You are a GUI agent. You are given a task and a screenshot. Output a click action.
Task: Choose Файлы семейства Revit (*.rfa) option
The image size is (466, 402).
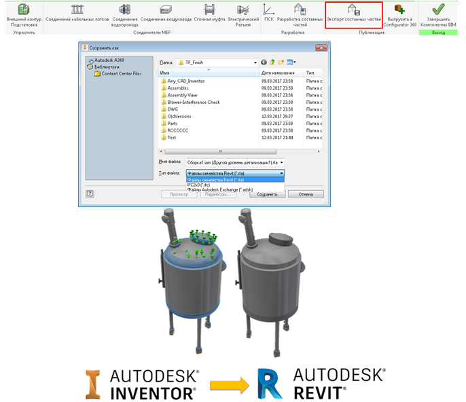coord(235,180)
